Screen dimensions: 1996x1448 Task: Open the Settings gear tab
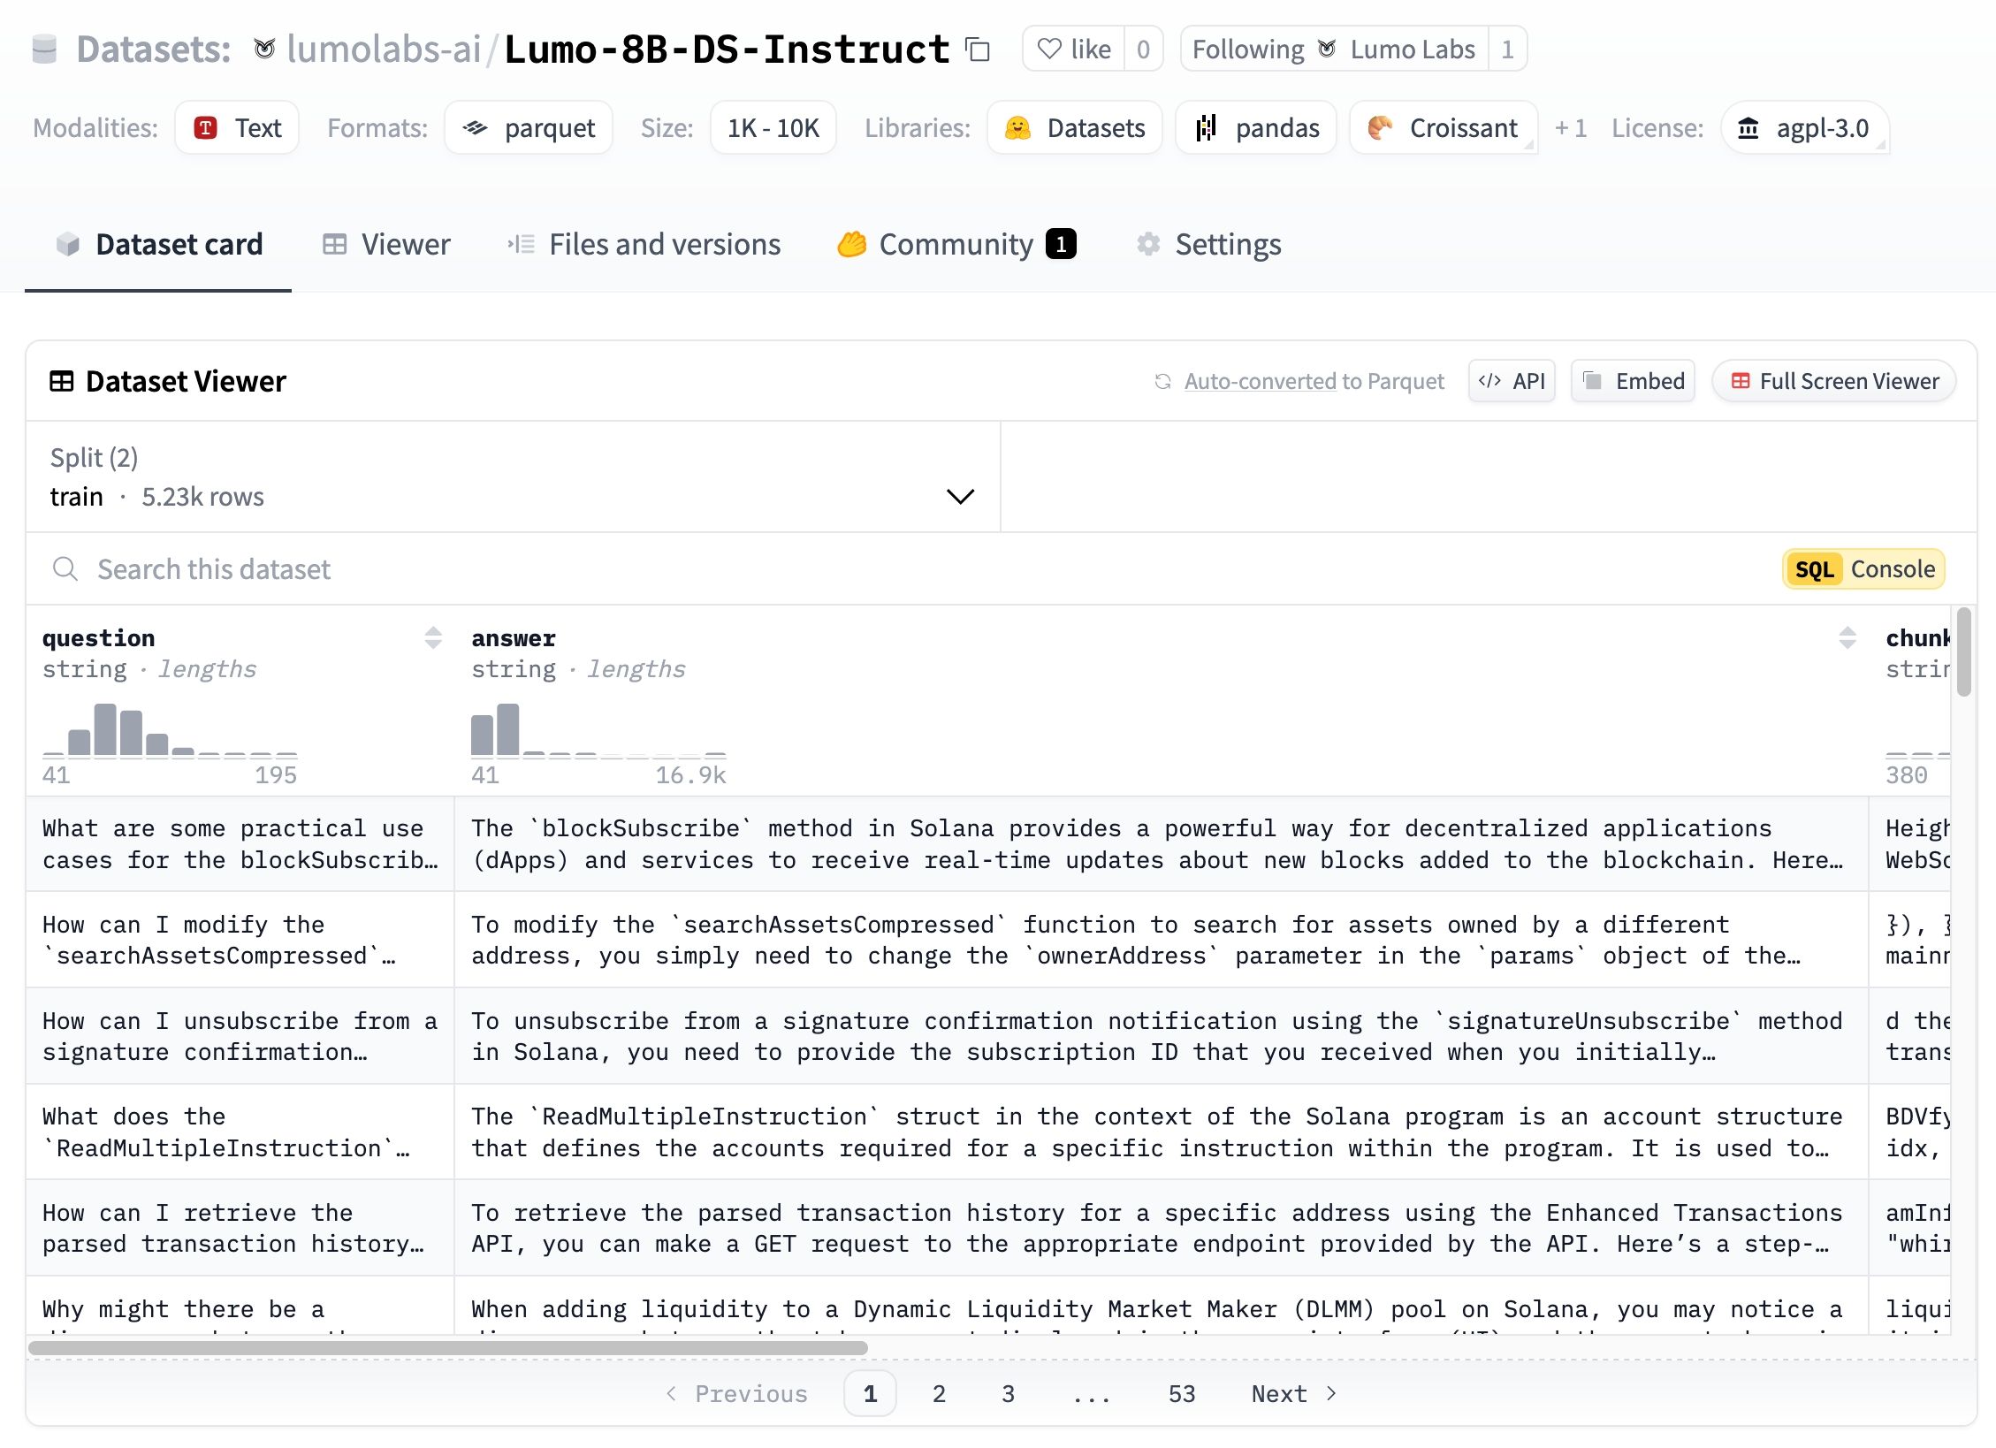pos(1208,244)
